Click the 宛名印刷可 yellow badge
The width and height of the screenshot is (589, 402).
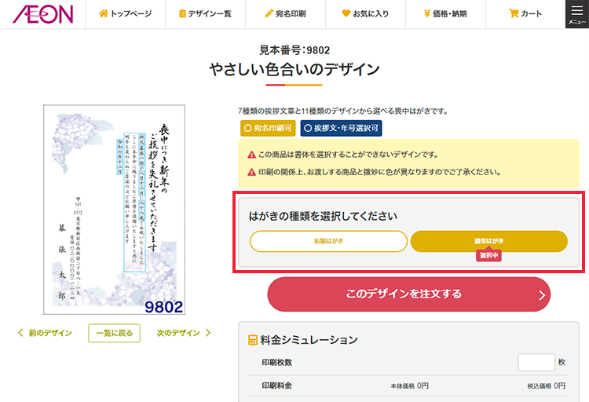[x=268, y=128]
